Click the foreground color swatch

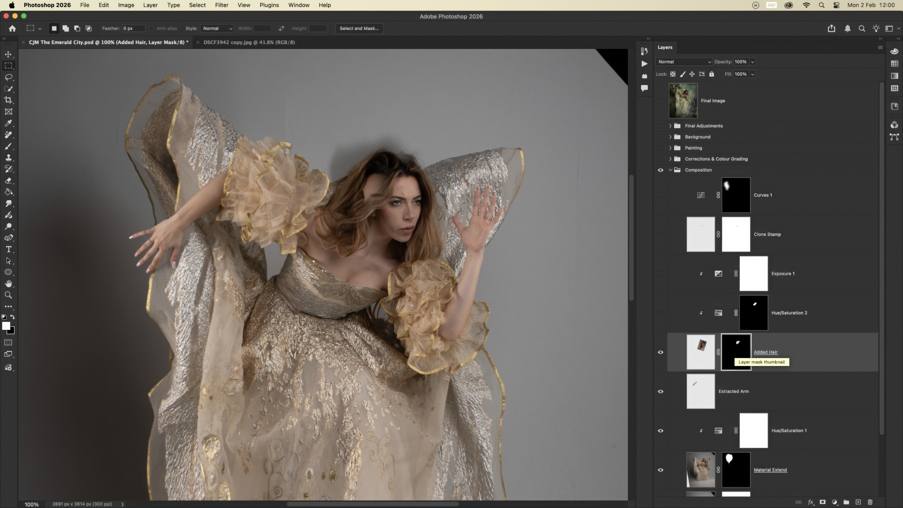click(6, 325)
